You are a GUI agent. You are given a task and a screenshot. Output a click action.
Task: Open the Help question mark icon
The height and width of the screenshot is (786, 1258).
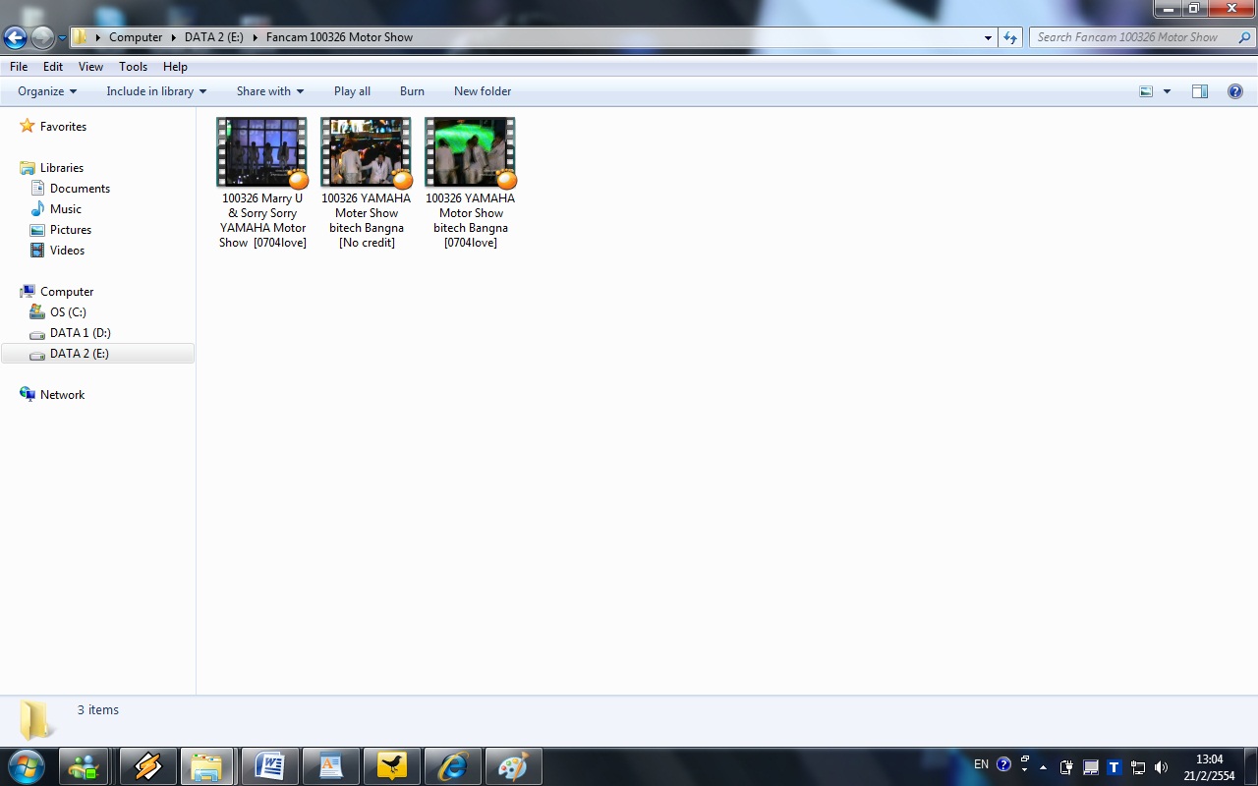tap(1235, 91)
